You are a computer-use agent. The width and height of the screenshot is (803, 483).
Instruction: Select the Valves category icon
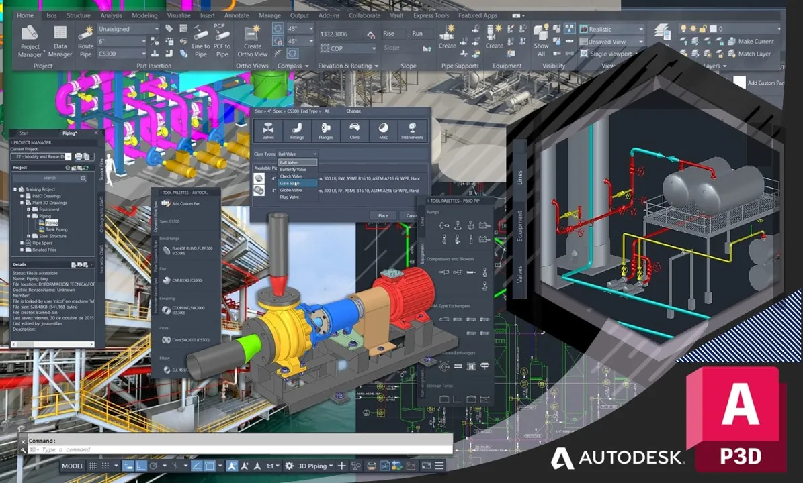click(268, 130)
